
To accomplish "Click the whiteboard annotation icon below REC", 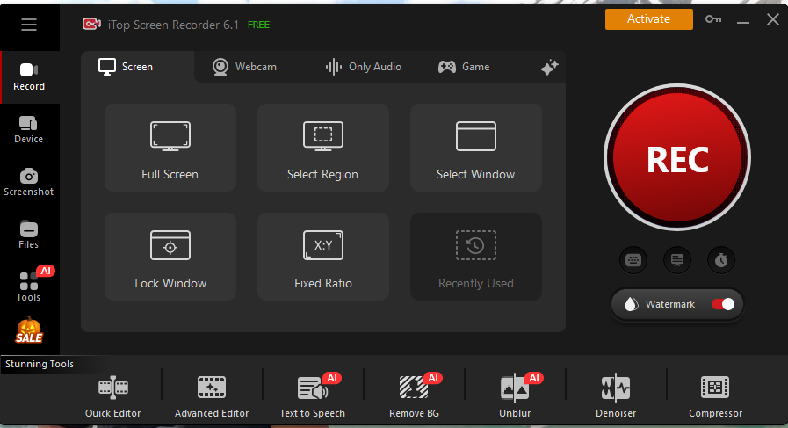I will point(677,260).
